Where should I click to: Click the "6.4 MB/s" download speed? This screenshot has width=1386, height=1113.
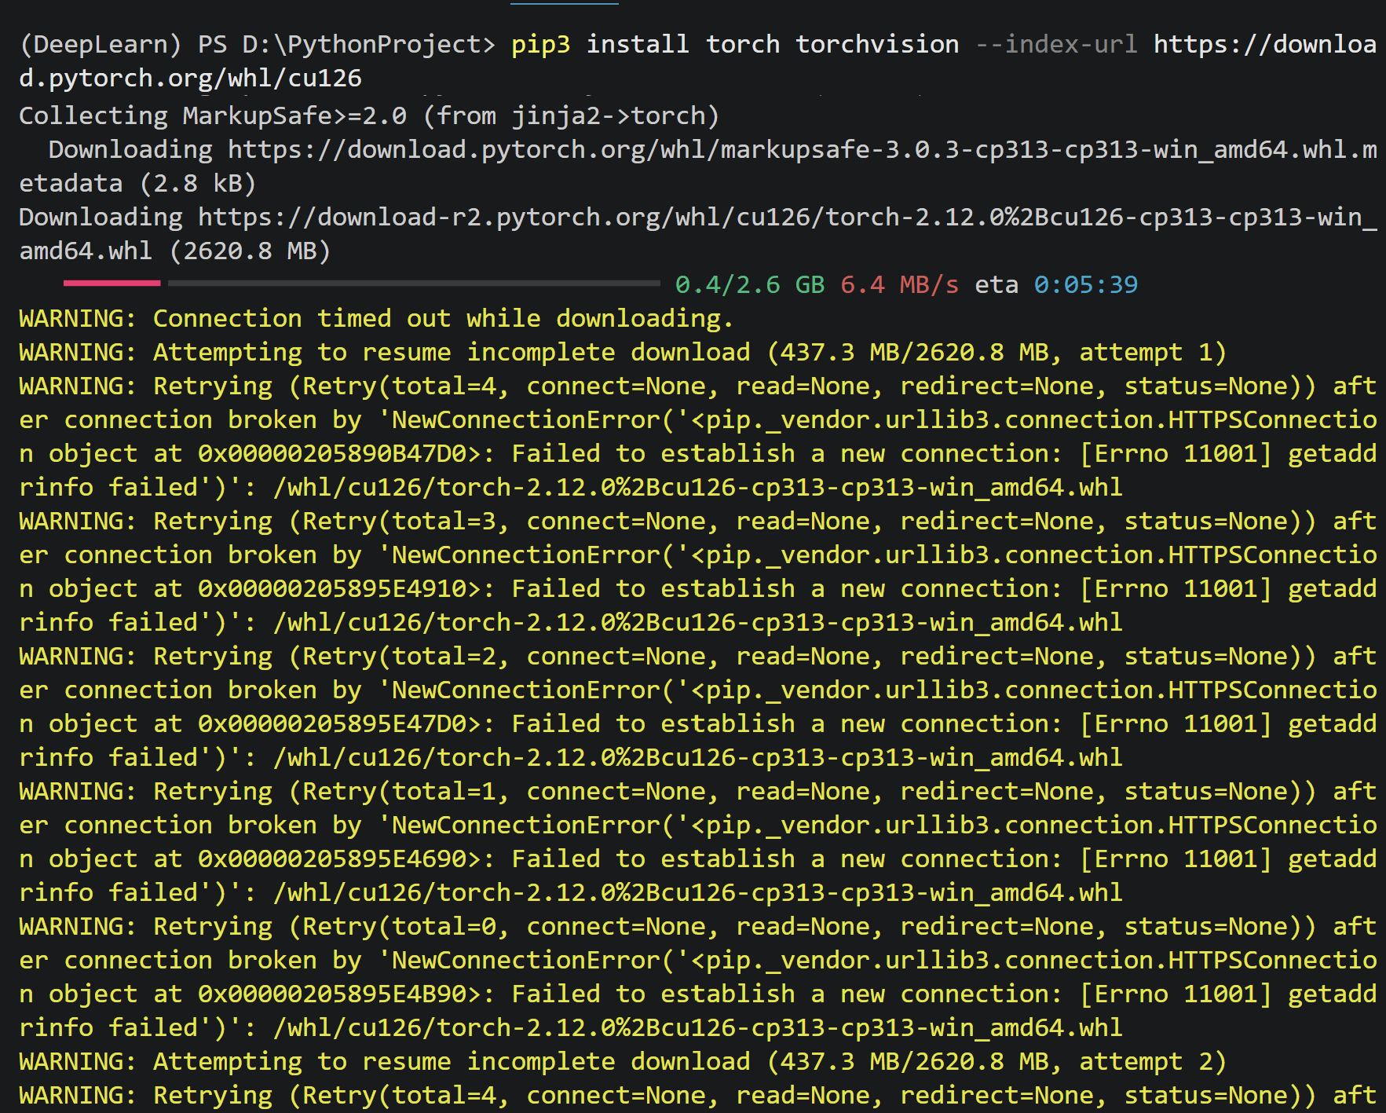900,285
